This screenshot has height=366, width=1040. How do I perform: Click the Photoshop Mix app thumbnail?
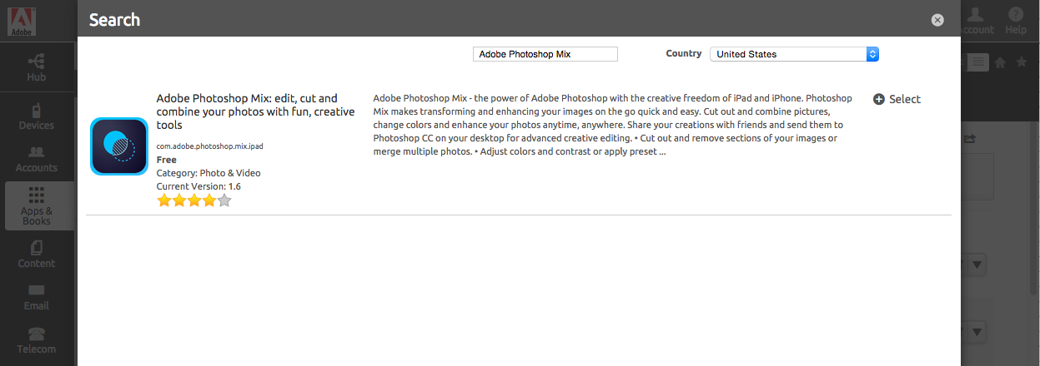tap(119, 146)
